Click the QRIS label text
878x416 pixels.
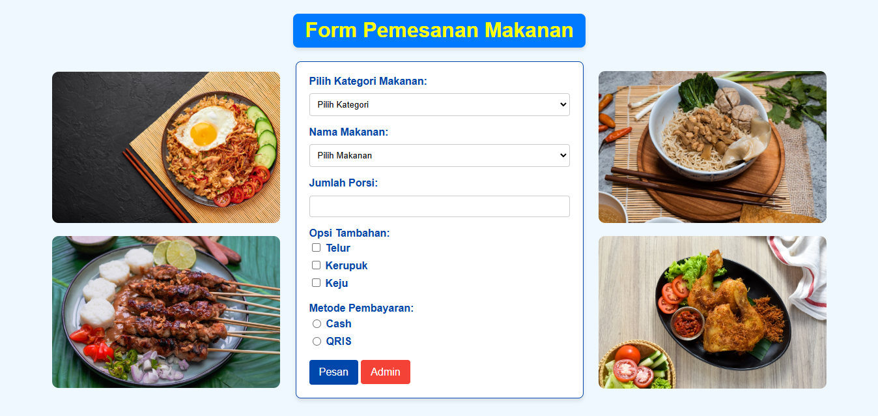(339, 342)
